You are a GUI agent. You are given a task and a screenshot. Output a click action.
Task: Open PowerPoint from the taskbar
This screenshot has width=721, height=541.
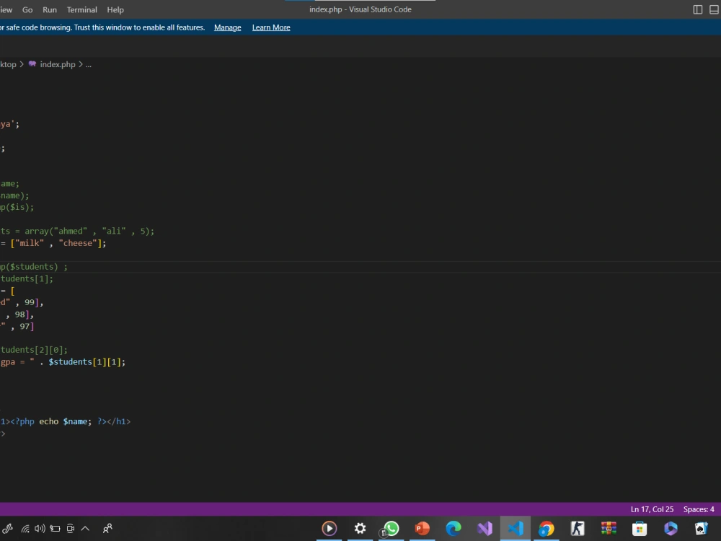click(x=422, y=529)
